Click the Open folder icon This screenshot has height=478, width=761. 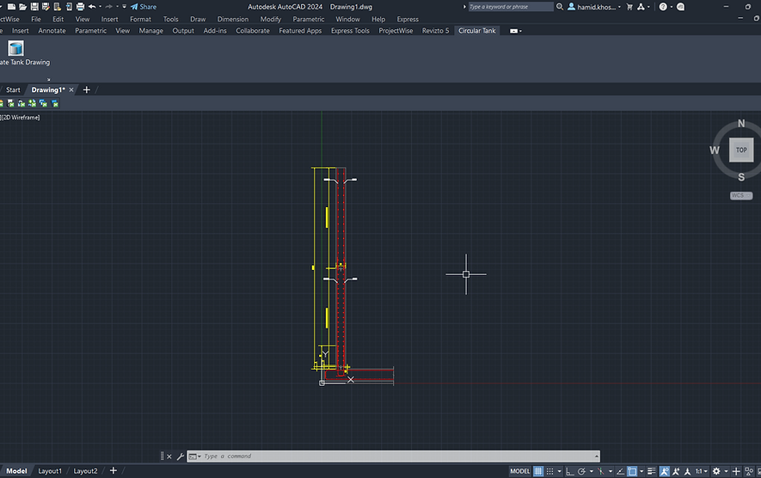point(23,7)
